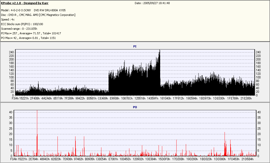Select PO axis label 2E764h
The width and height of the screenshot is (270, 163).
click(33, 159)
